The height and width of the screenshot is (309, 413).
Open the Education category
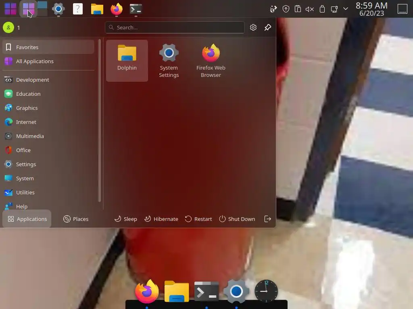tap(48, 94)
